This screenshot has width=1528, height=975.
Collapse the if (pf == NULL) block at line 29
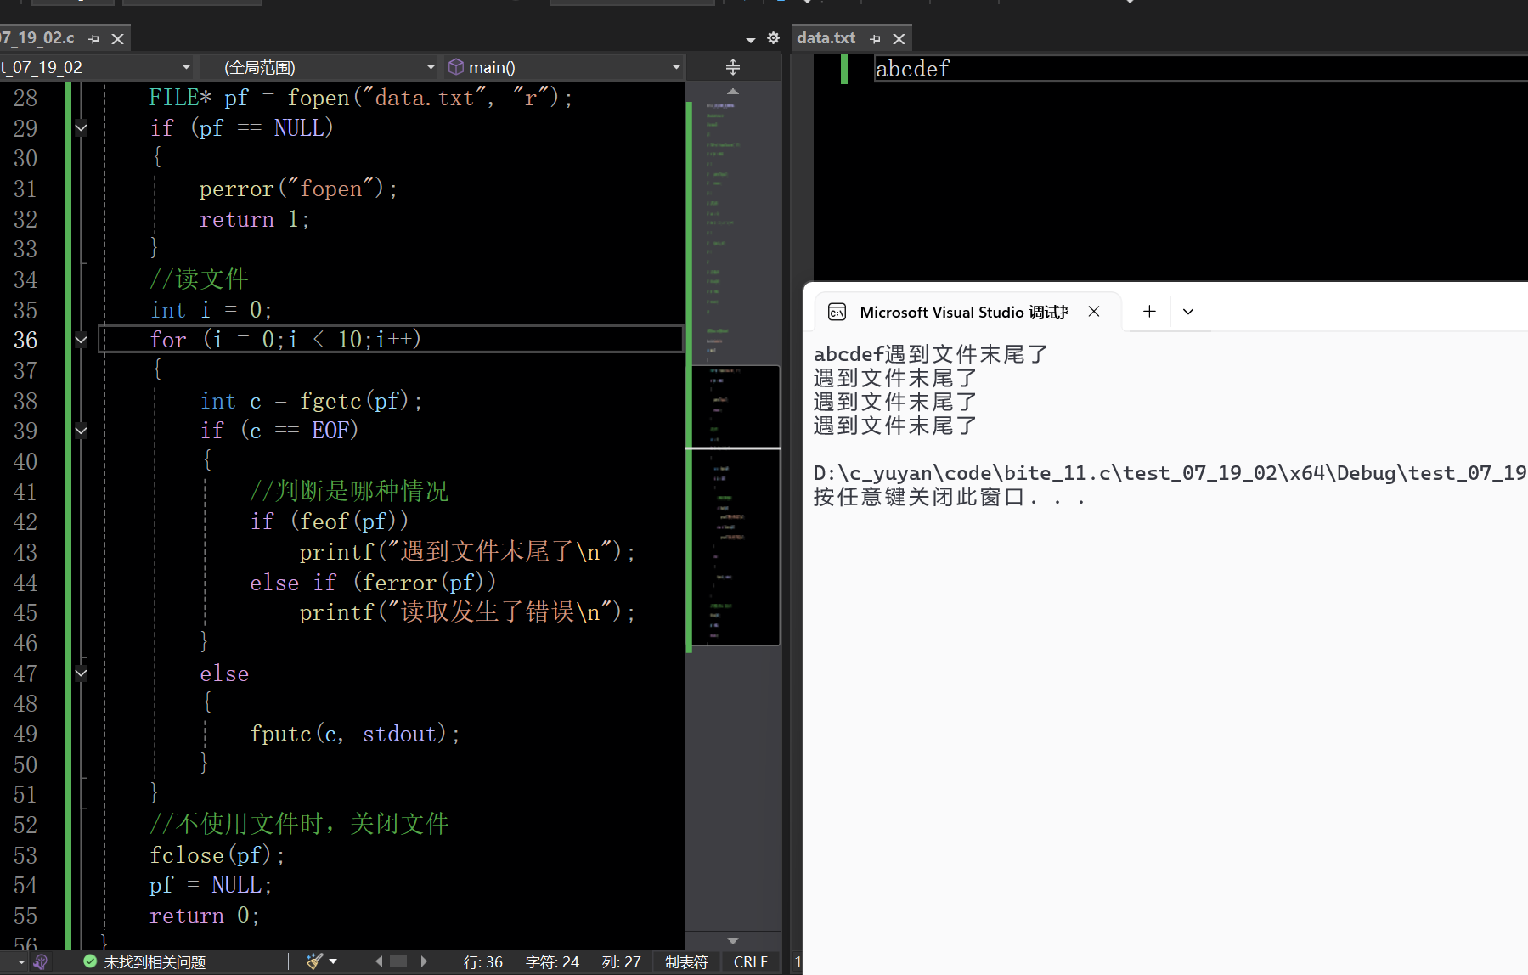[x=81, y=128]
